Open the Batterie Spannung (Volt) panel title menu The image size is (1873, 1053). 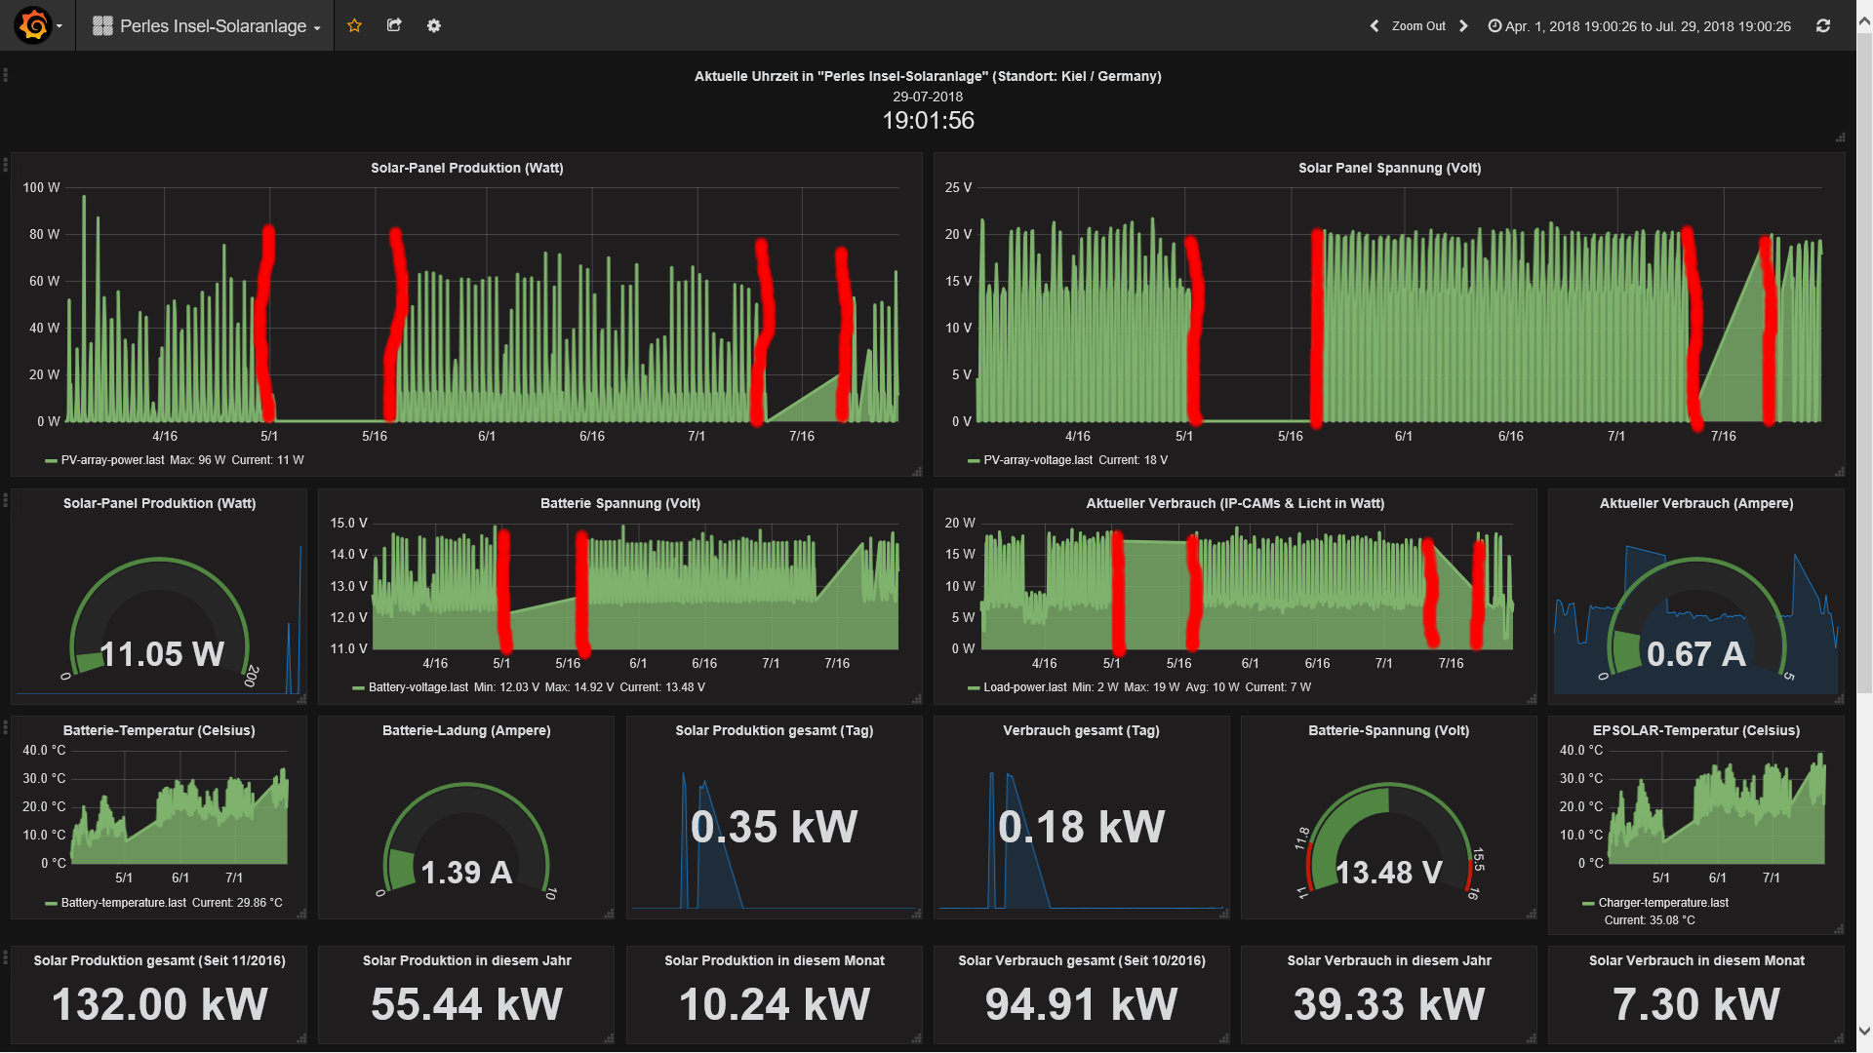pos(620,503)
